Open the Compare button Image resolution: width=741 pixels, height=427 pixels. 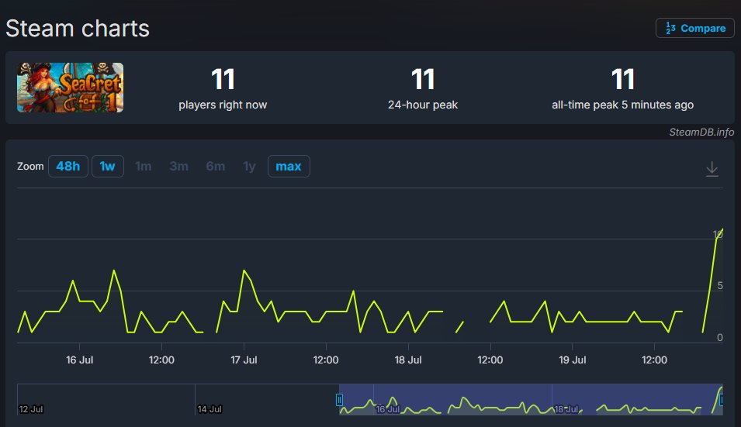point(694,29)
